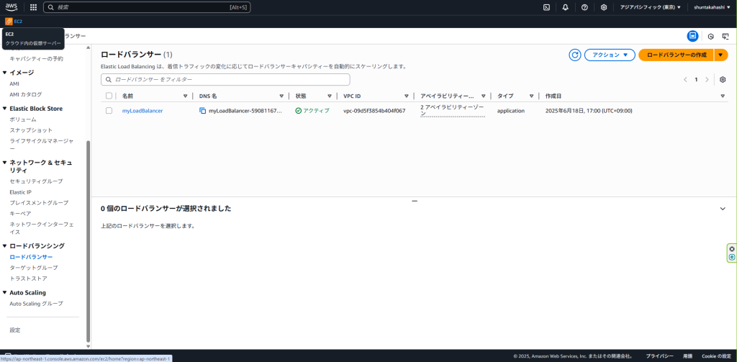The height and width of the screenshot is (362, 737).
Task: Sort by 作成日 column arrow
Action: click(x=723, y=96)
